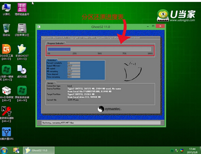The image size is (201, 154).
Task: Click the 'Progress Indicator' group label
Action: click(56, 43)
